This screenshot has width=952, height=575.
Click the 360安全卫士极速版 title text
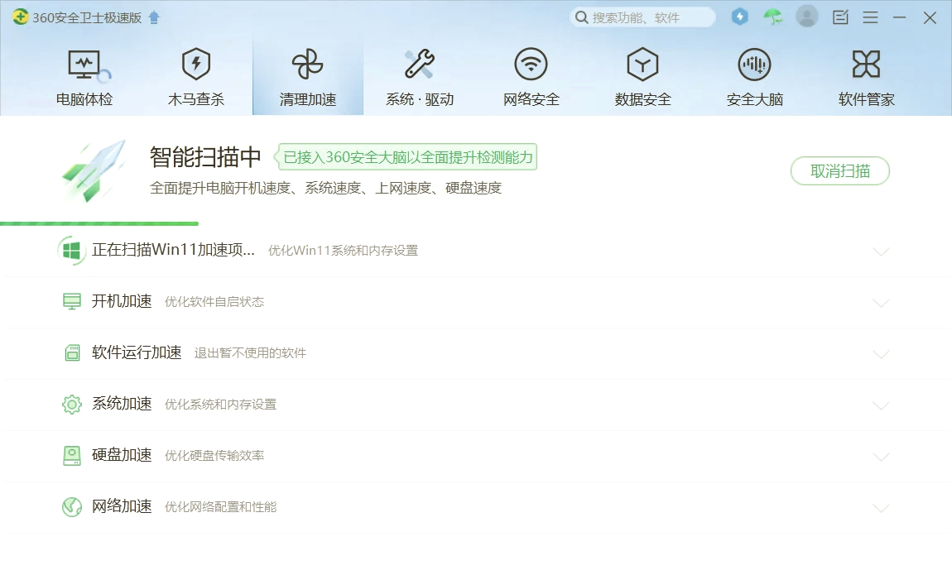click(x=87, y=17)
